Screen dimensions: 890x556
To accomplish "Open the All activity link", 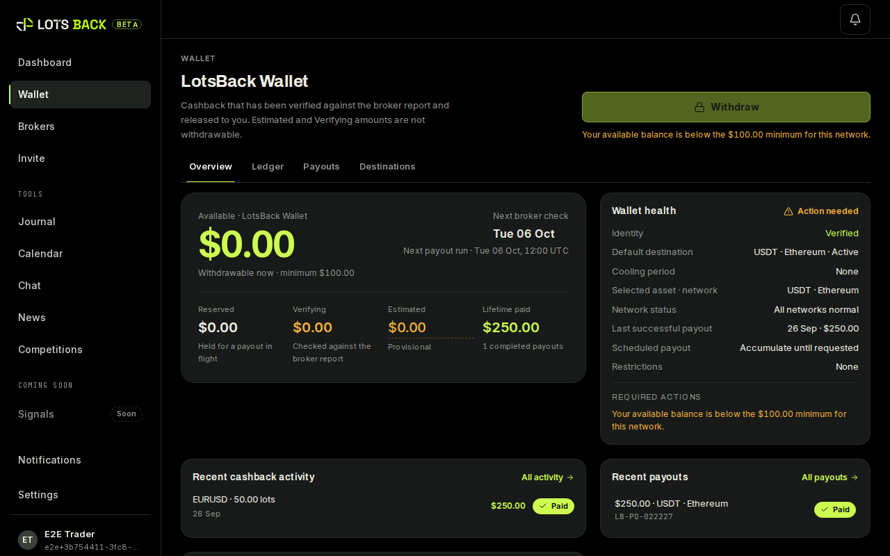I will click(x=548, y=477).
